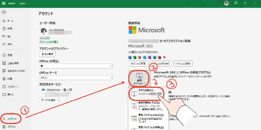Click the アカウントの切り替え link

[49, 42]
